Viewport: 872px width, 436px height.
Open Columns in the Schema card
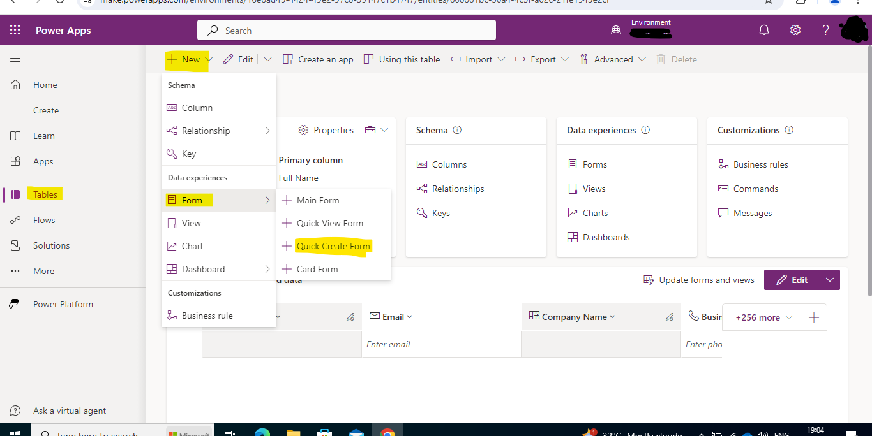pos(449,164)
